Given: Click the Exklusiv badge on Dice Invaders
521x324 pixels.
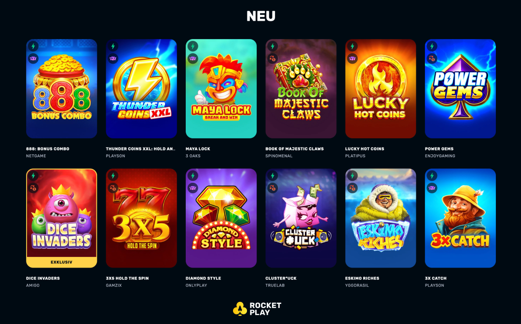Looking at the screenshot, I should click(61, 262).
